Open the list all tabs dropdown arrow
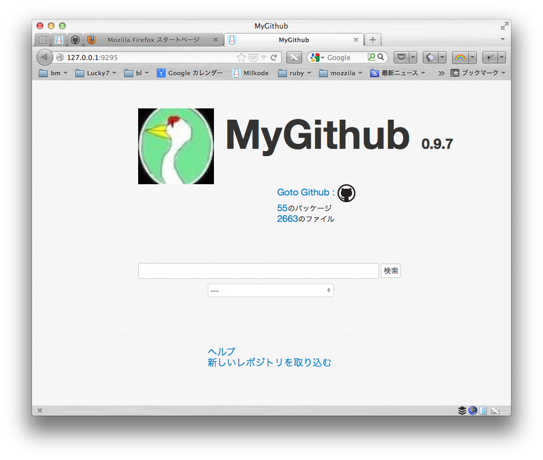Image resolution: width=543 pixels, height=460 pixels. 503,39
